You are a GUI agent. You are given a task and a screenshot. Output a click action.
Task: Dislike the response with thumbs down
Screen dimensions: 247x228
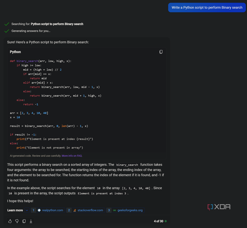tap(17, 221)
